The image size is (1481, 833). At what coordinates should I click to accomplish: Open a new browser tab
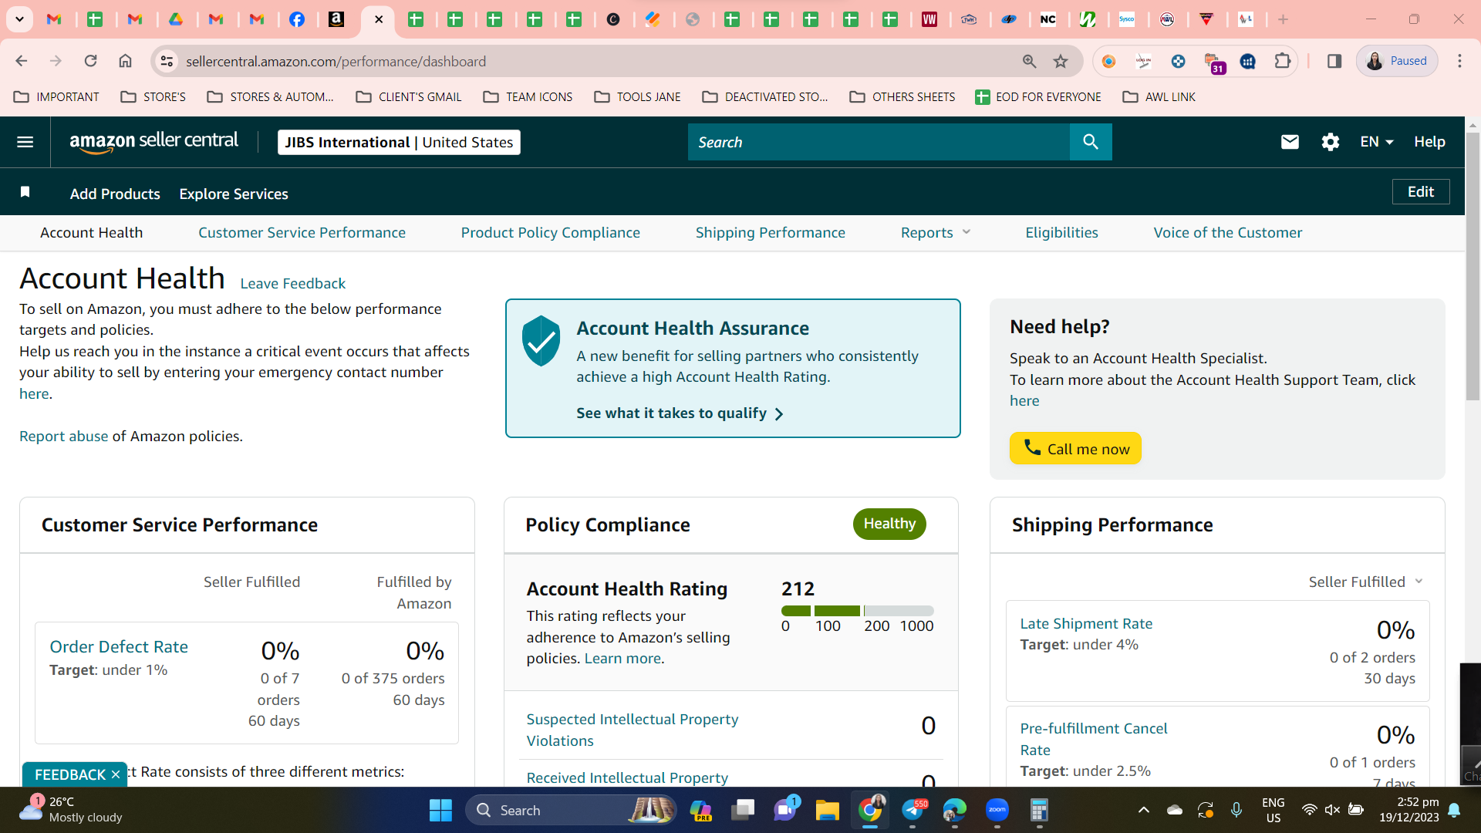[x=1283, y=20]
